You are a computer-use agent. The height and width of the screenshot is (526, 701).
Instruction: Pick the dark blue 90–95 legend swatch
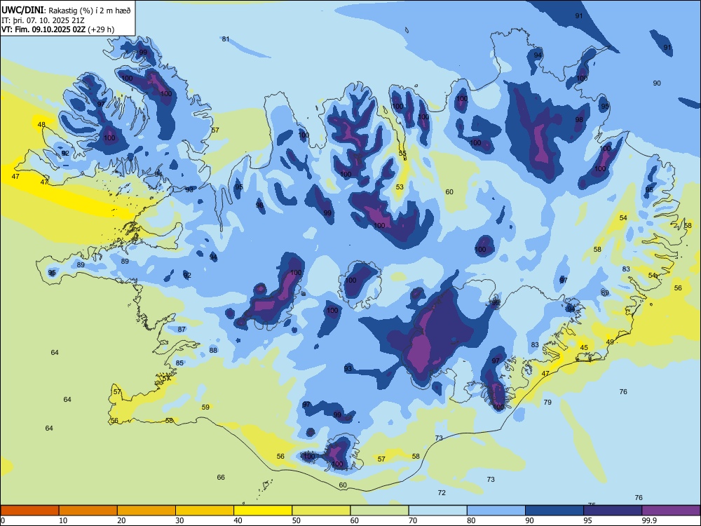(554, 511)
